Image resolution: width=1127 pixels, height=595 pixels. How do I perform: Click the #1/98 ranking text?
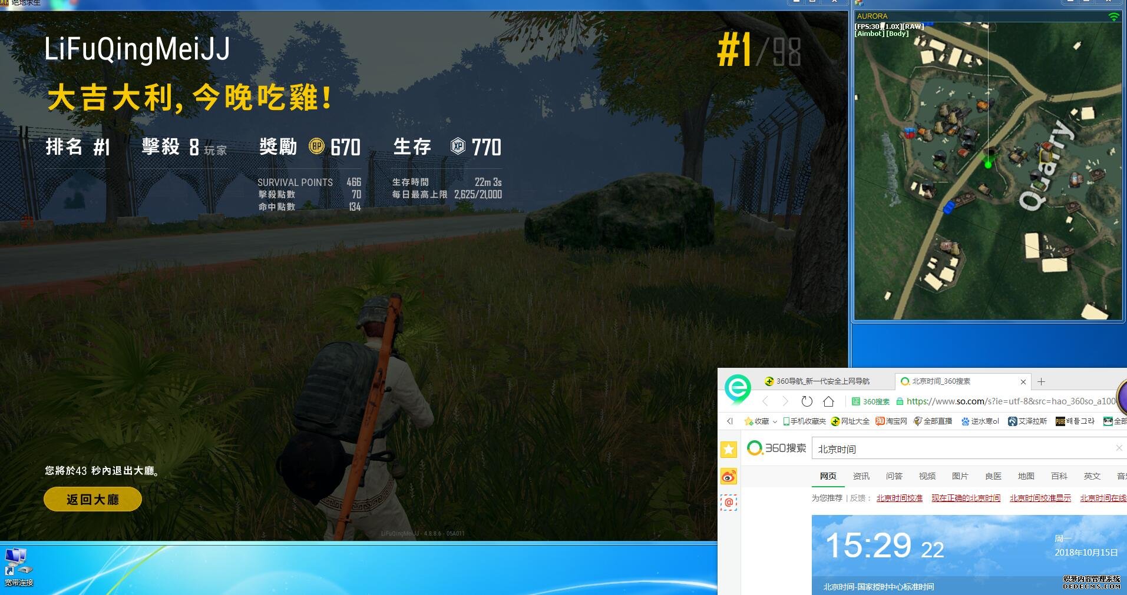point(759,50)
